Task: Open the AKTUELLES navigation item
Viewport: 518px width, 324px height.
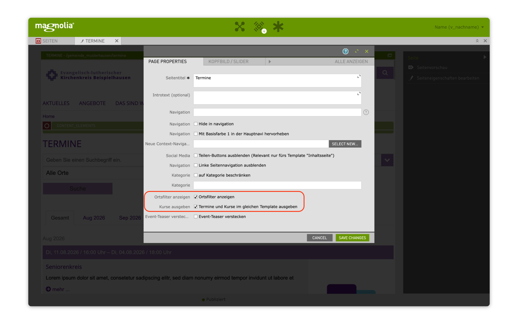Action: (56, 103)
